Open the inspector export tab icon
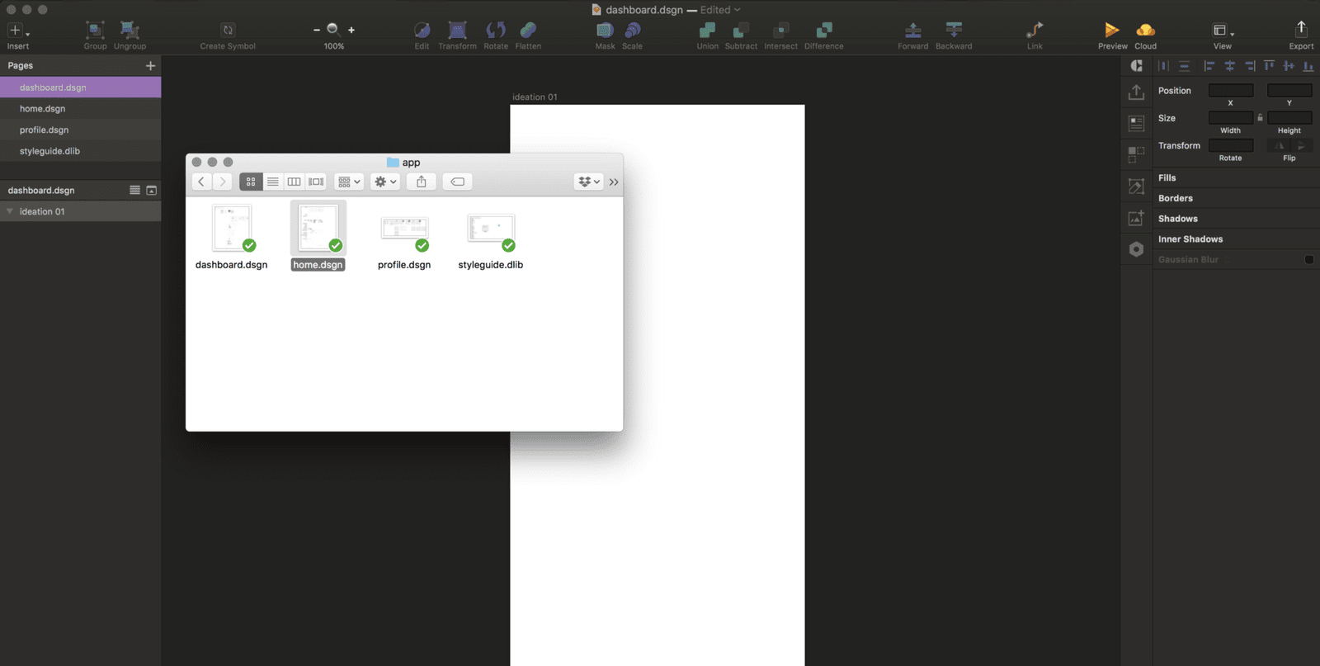 1136,92
